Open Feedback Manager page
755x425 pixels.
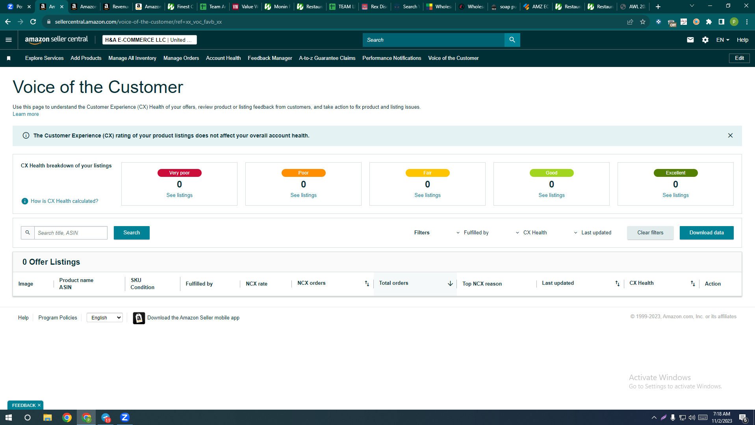[270, 58]
